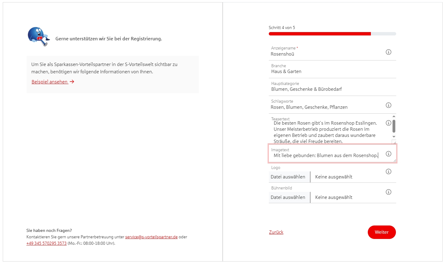The width and height of the screenshot is (446, 264).
Task: Open the info icon beside Logo upload
Action: tap(389, 171)
